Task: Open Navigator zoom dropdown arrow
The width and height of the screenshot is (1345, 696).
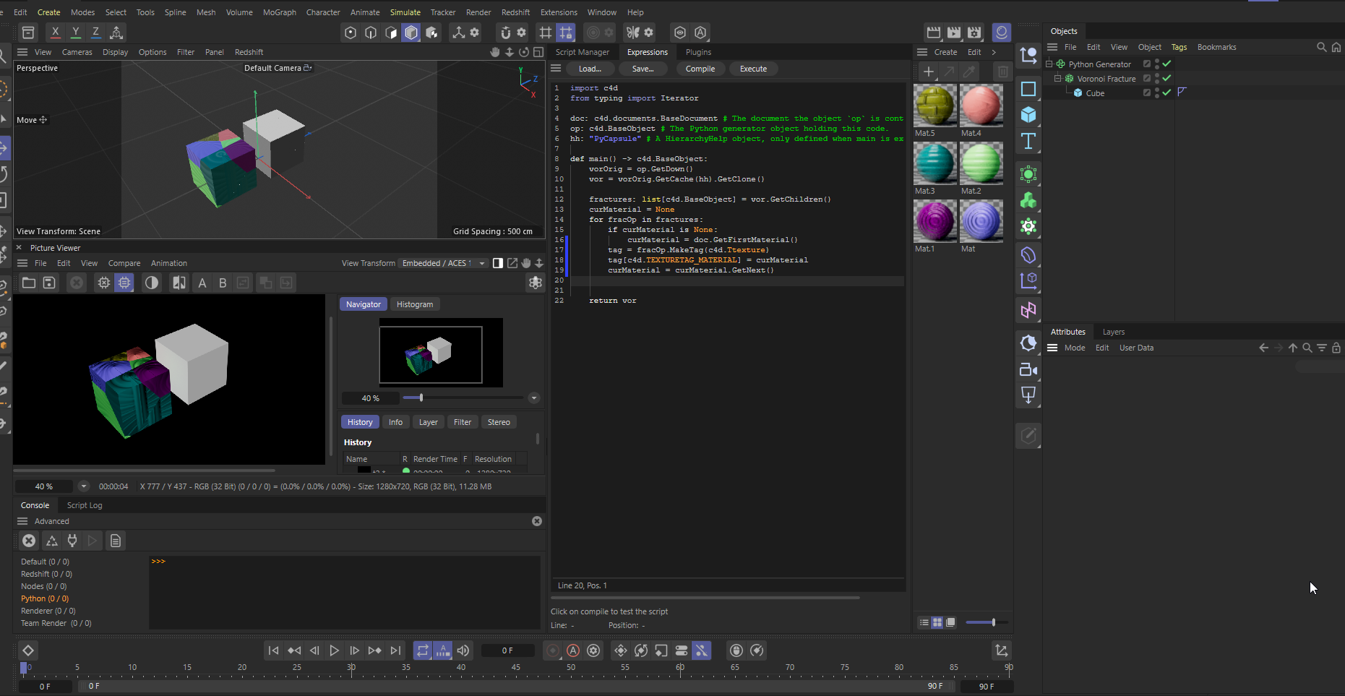Action: coord(534,398)
